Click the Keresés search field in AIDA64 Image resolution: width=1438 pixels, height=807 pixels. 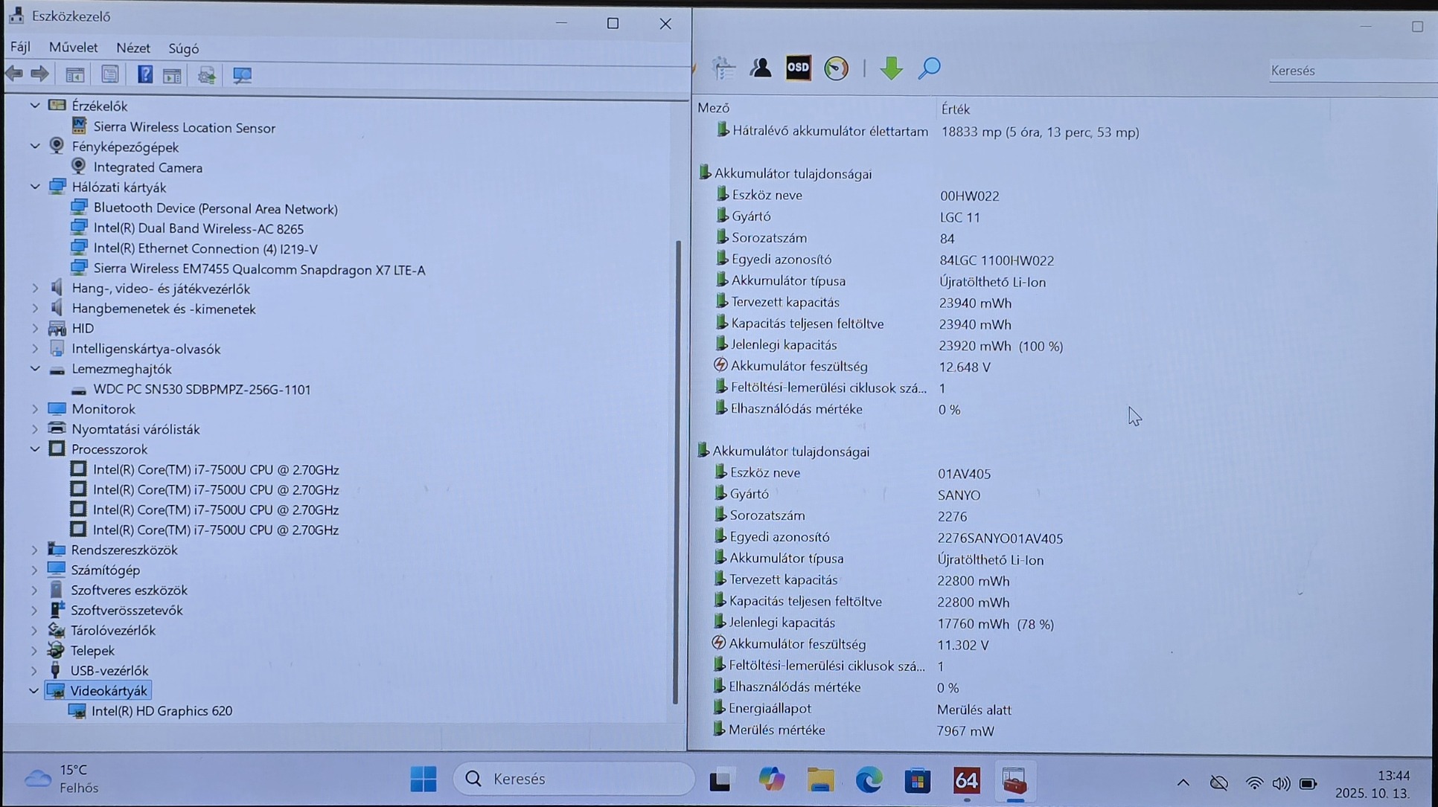click(1347, 71)
